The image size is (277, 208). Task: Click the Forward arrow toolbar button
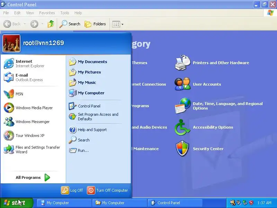(34, 24)
